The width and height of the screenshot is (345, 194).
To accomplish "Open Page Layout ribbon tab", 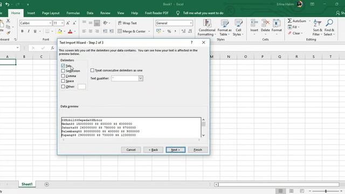I will tap(51, 13).
